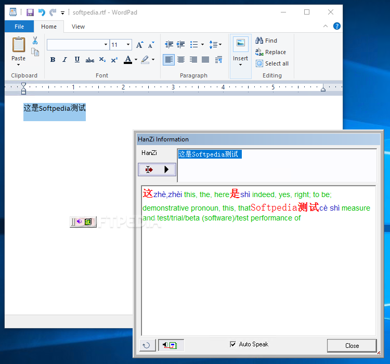The width and height of the screenshot is (390, 364).
Task: Shrink the font size
Action: point(151,45)
